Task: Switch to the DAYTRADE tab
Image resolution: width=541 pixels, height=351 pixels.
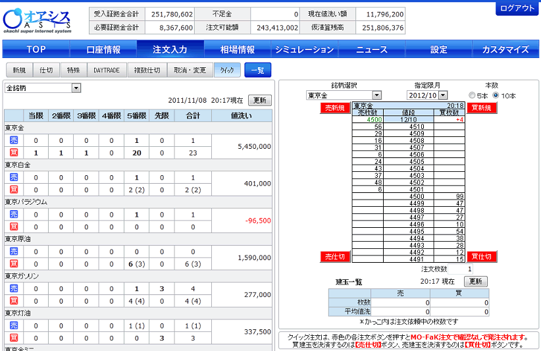Action: (x=107, y=70)
